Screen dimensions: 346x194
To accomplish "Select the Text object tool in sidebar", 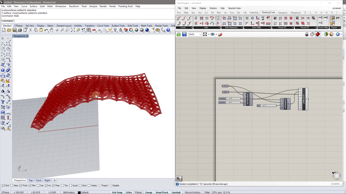I will pos(3,102).
